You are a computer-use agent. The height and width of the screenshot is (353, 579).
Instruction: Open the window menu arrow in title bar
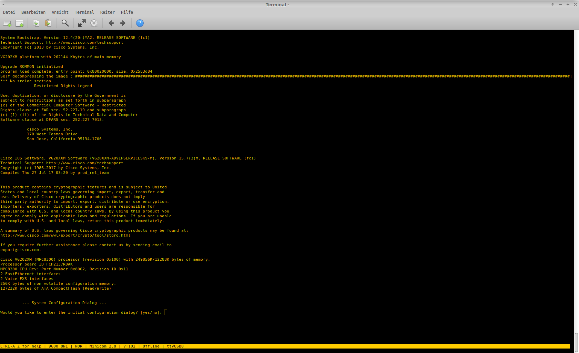click(3, 4)
